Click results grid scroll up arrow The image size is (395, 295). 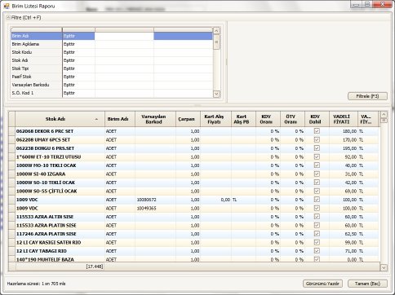tap(384, 114)
